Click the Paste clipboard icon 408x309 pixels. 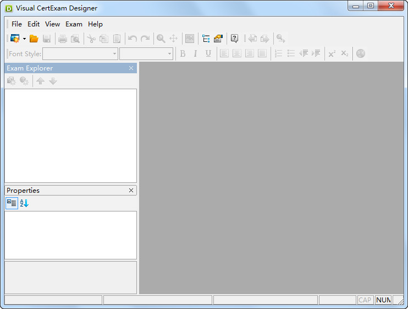point(117,39)
